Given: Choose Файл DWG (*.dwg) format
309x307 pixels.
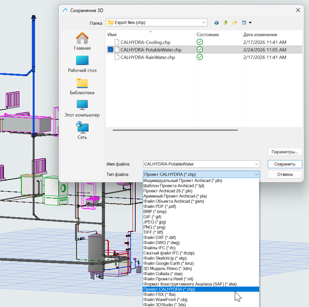Looking at the screenshot, I should pos(161,242).
